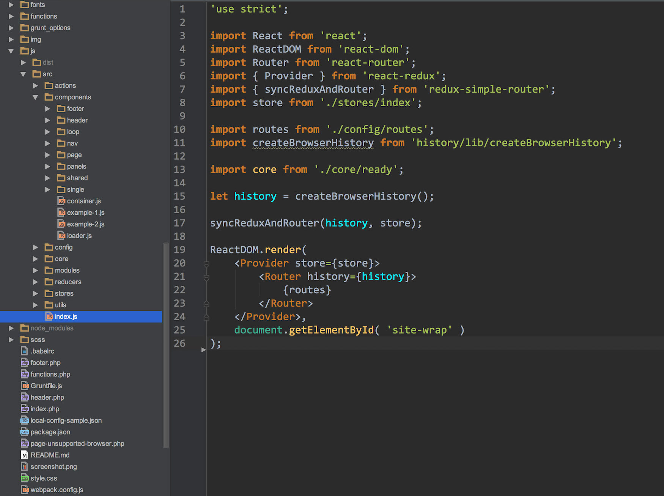Viewport: 664px width, 496px height.
Task: Click the loader.js file icon
Action: tap(61, 236)
